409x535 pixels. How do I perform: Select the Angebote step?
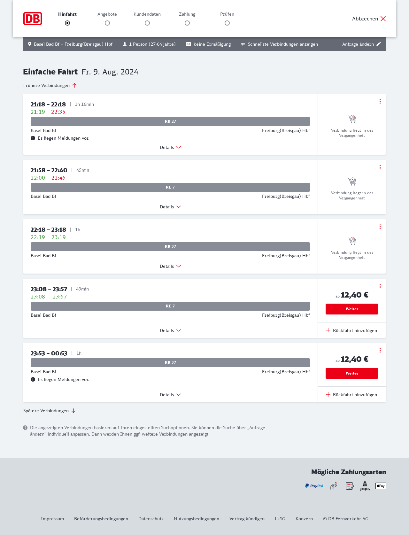point(107,23)
